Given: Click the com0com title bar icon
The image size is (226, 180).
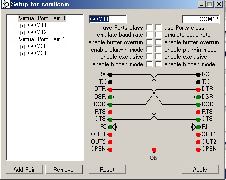Looking at the screenshot, I should pyautogui.click(x=6, y=4).
